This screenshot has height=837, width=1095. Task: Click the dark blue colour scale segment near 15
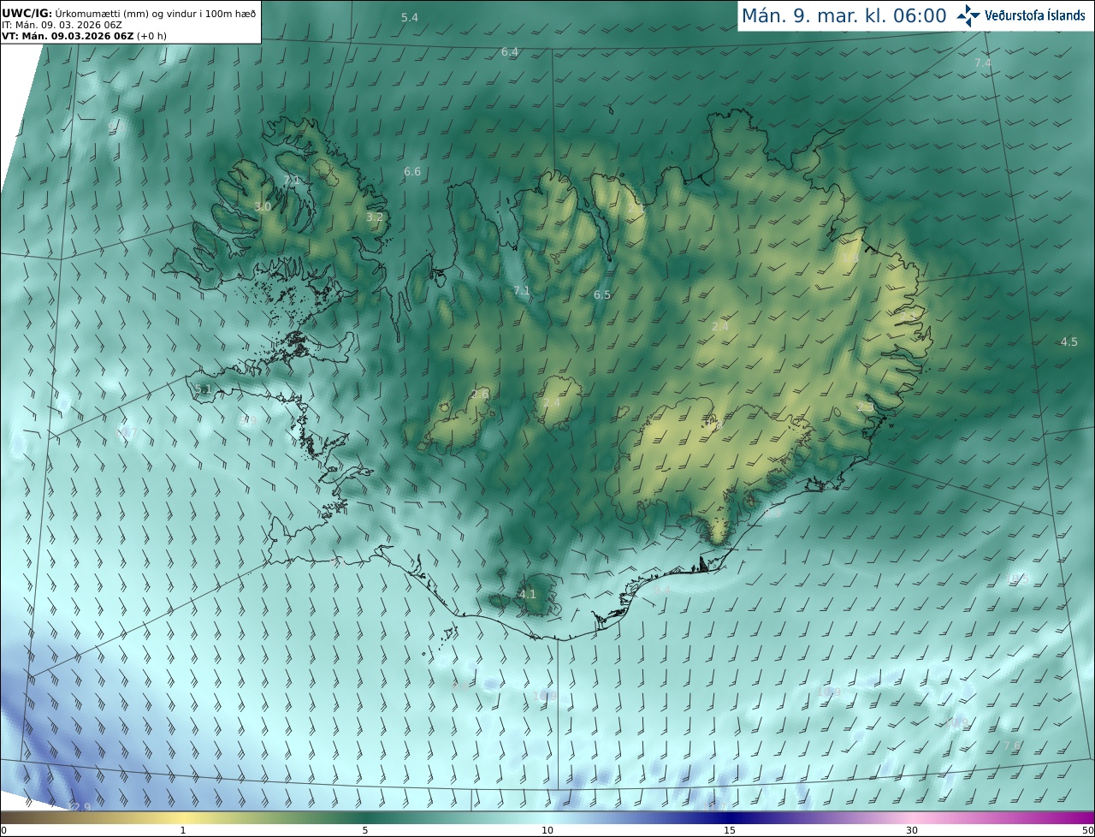[x=730, y=818]
